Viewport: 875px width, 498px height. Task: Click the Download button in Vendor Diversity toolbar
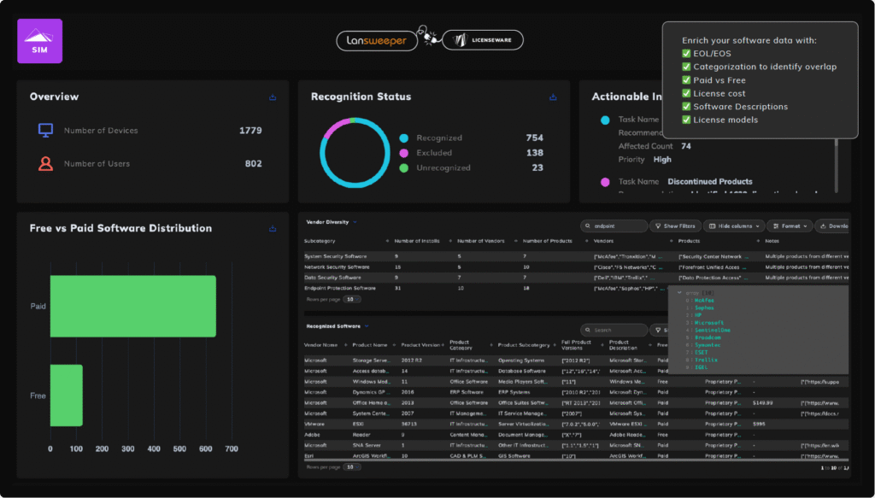click(x=832, y=226)
